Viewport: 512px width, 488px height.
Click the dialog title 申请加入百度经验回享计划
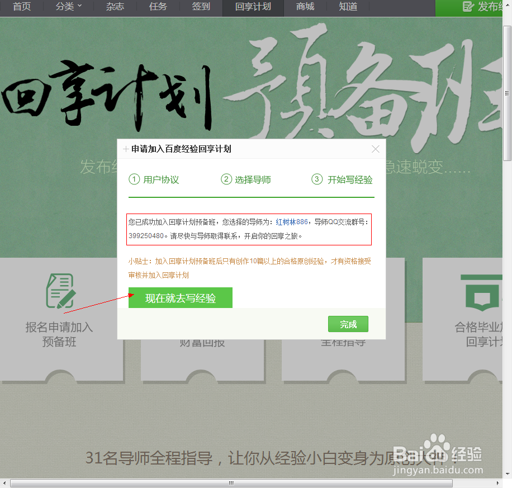point(181,149)
